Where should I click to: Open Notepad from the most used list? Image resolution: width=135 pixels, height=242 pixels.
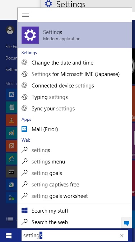click(11, 107)
